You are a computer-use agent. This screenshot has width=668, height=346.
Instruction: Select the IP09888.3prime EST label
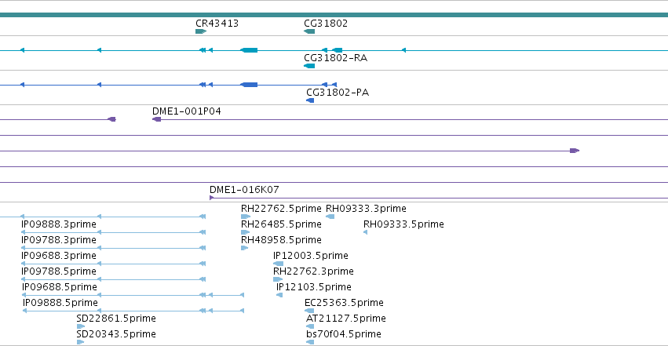click(59, 224)
